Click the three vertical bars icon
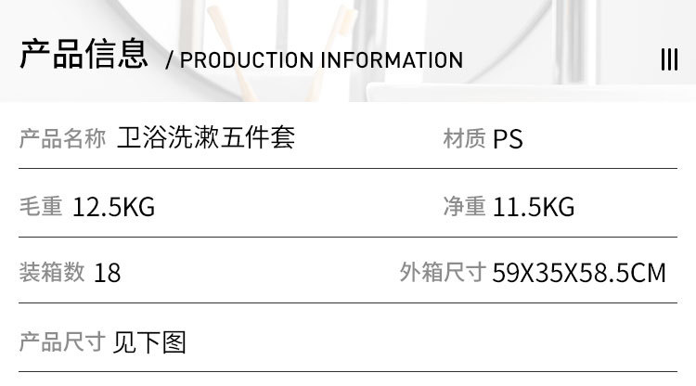 pyautogui.click(x=669, y=59)
